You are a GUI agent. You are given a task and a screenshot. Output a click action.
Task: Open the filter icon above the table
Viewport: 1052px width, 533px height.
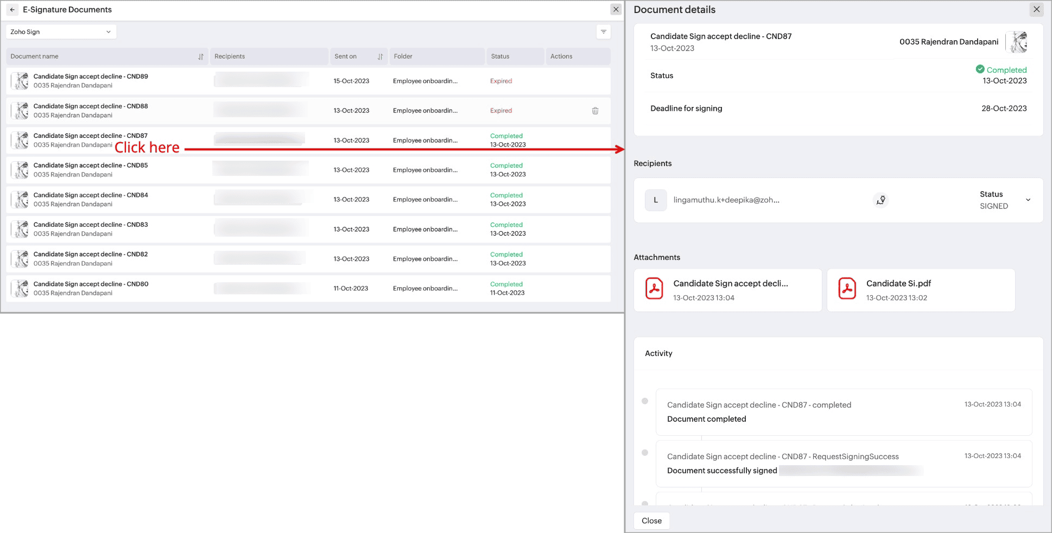[603, 32]
